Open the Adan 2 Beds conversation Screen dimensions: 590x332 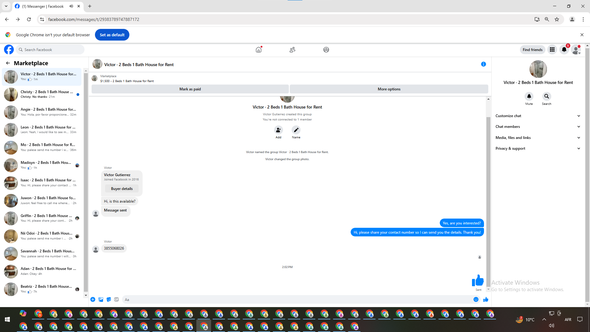click(42, 271)
